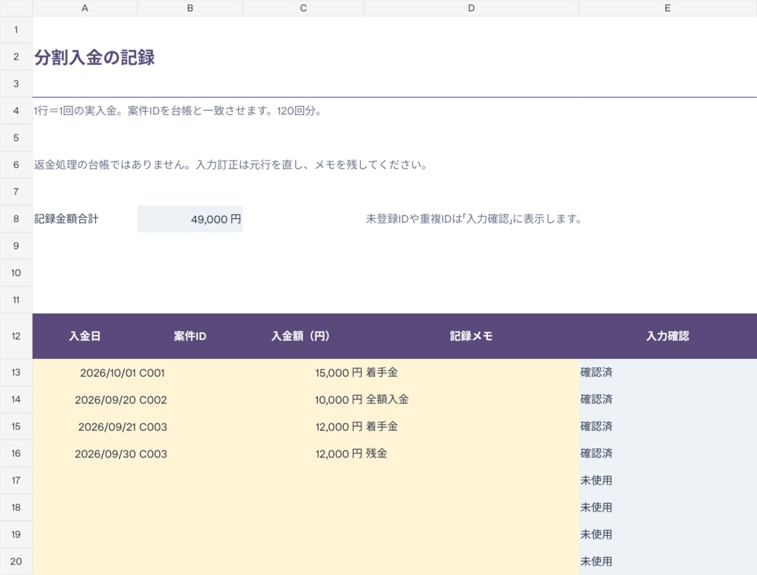Select column D header
Image resolution: width=757 pixels, height=575 pixels.
click(x=471, y=8)
